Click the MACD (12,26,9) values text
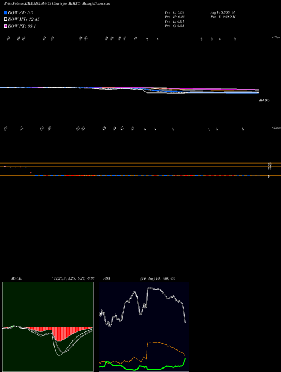Screen dimensions: 281x372 (x=73, y=278)
